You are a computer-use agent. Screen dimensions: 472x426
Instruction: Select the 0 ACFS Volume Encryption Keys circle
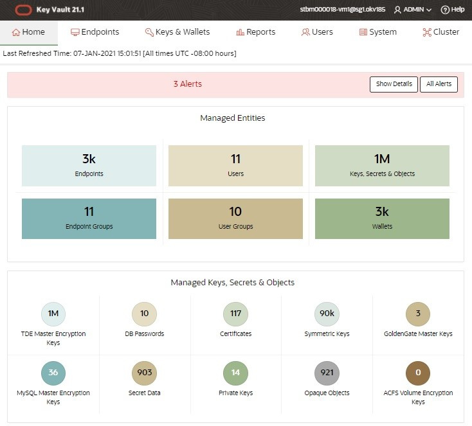coord(418,373)
